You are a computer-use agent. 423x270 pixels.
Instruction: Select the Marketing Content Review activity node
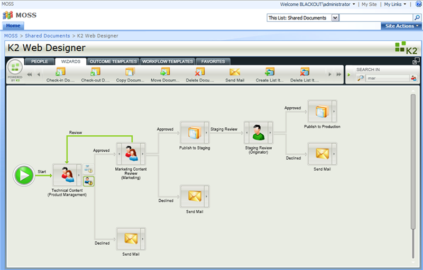(131, 154)
